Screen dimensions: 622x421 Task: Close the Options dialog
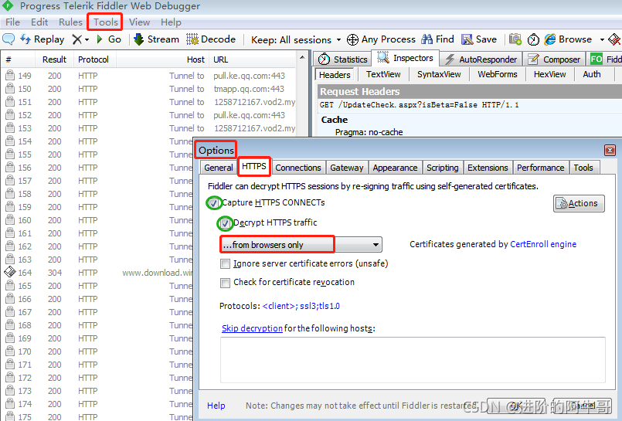tap(610, 150)
